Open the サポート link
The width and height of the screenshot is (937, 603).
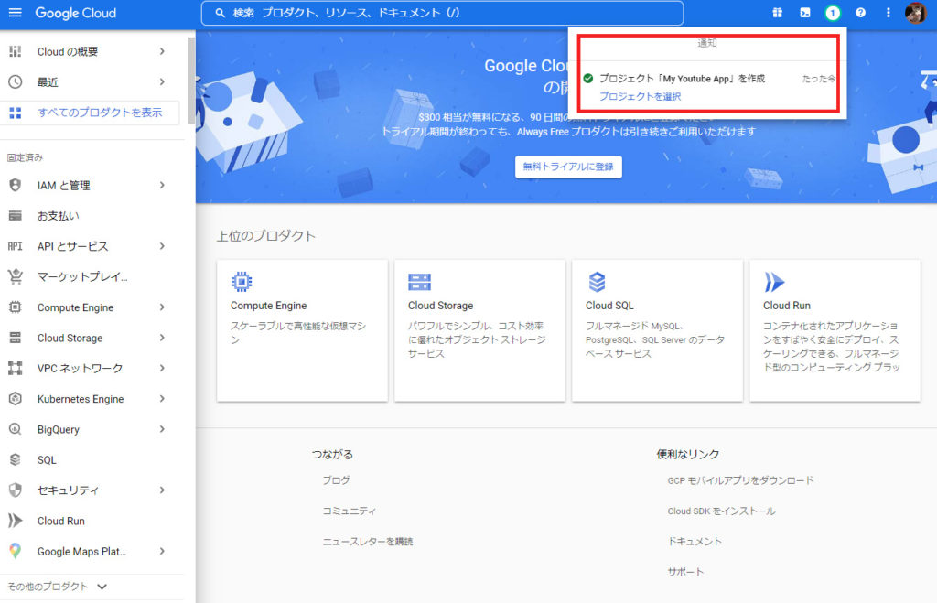point(685,572)
